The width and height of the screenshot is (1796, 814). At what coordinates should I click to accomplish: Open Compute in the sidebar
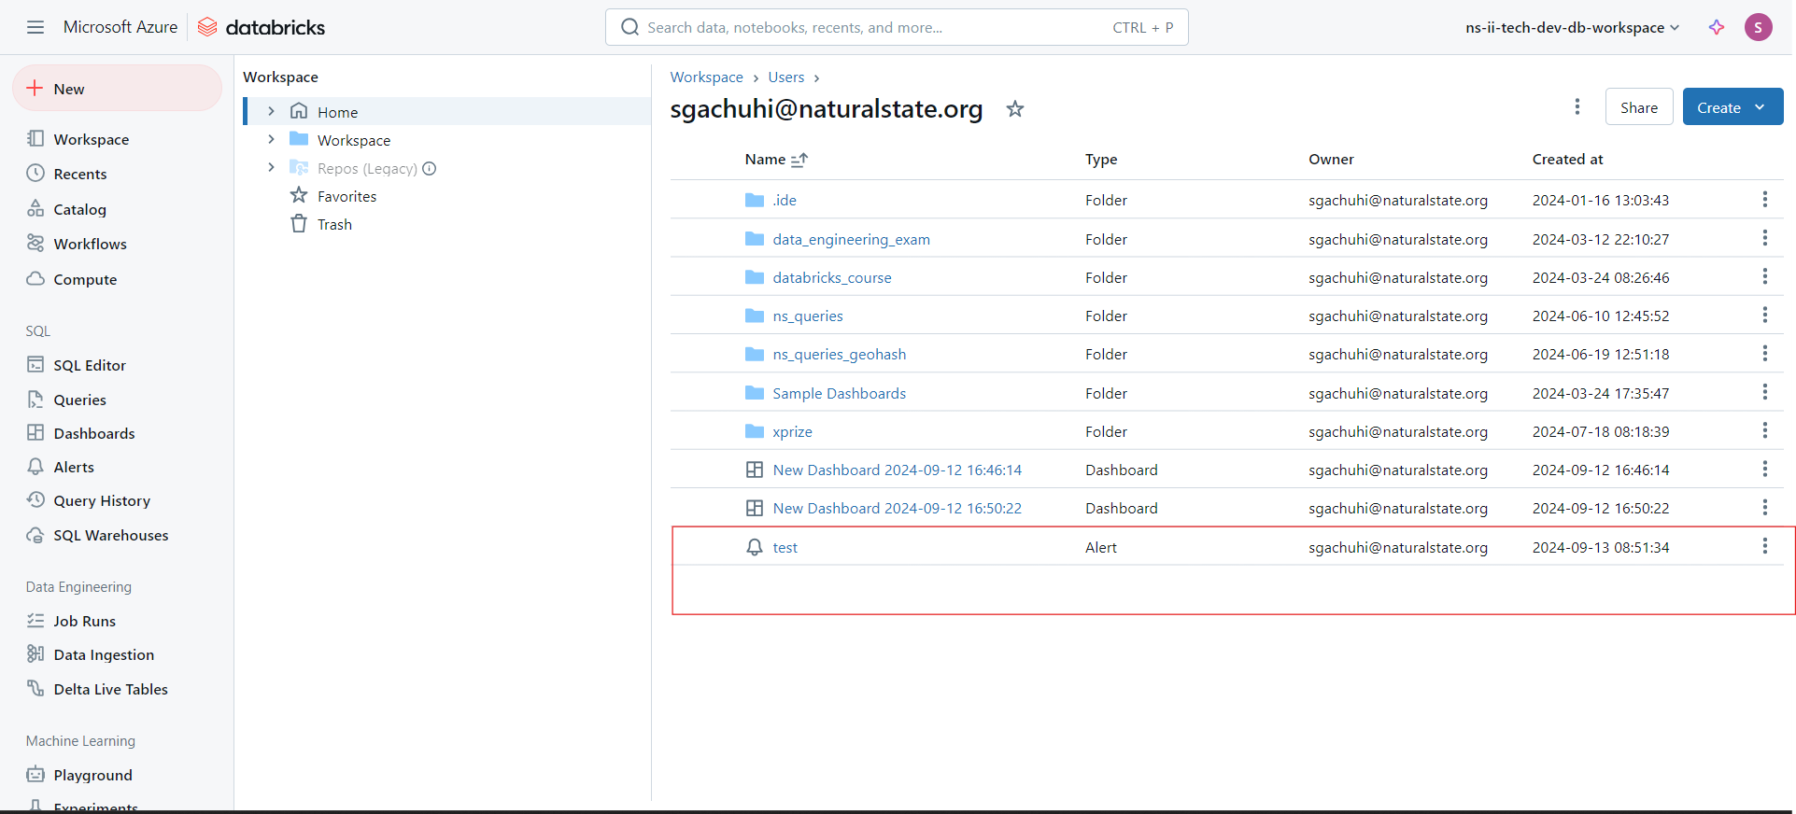coord(85,279)
